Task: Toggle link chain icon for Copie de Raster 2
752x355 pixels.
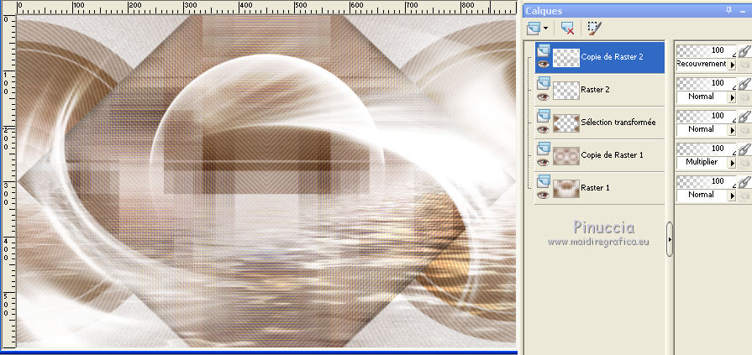Action: click(744, 53)
